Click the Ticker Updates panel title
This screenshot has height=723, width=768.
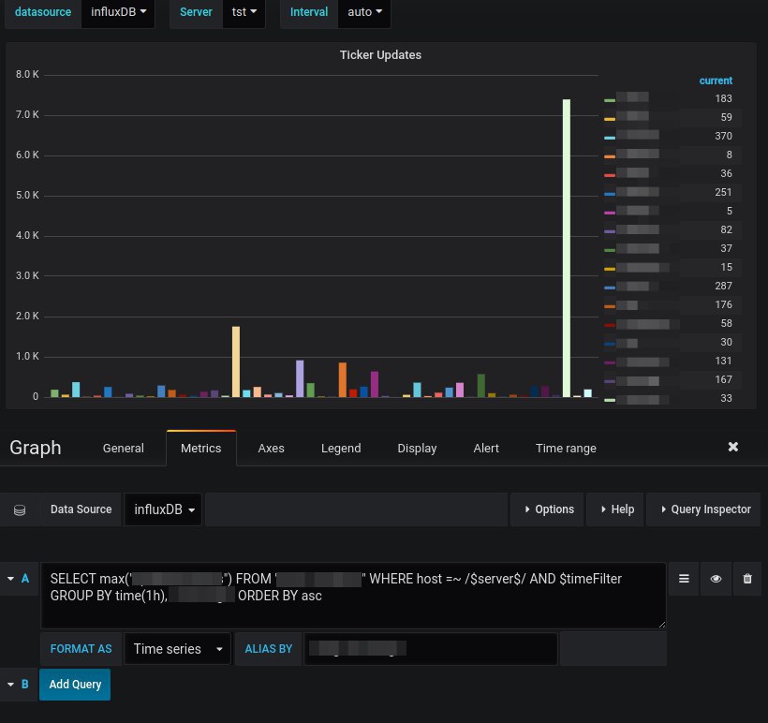click(x=380, y=55)
